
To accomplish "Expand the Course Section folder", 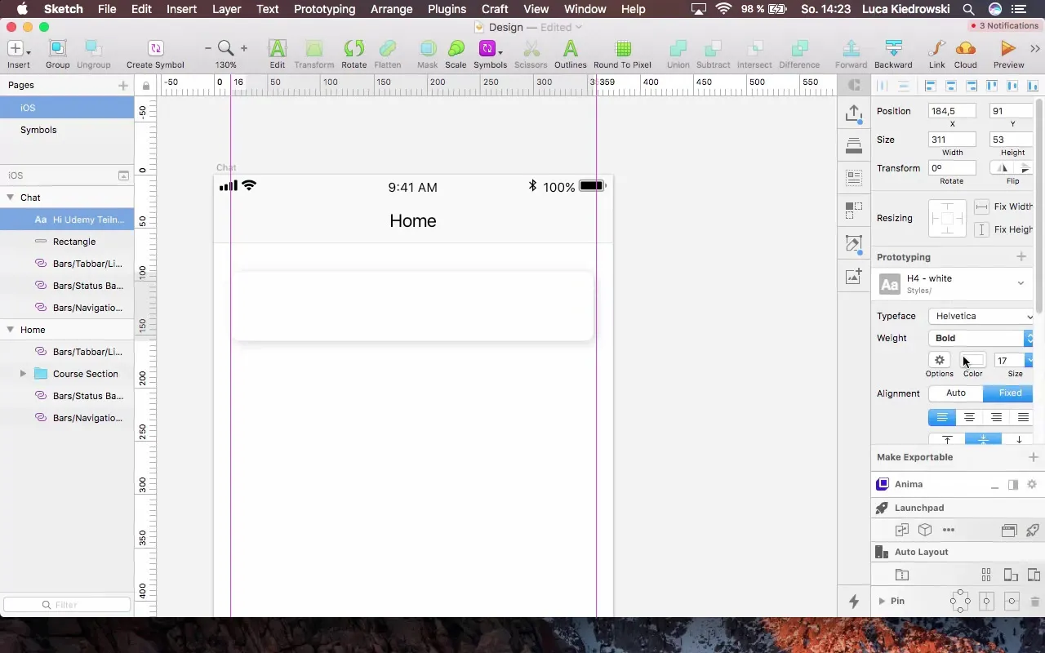I will click(x=23, y=374).
